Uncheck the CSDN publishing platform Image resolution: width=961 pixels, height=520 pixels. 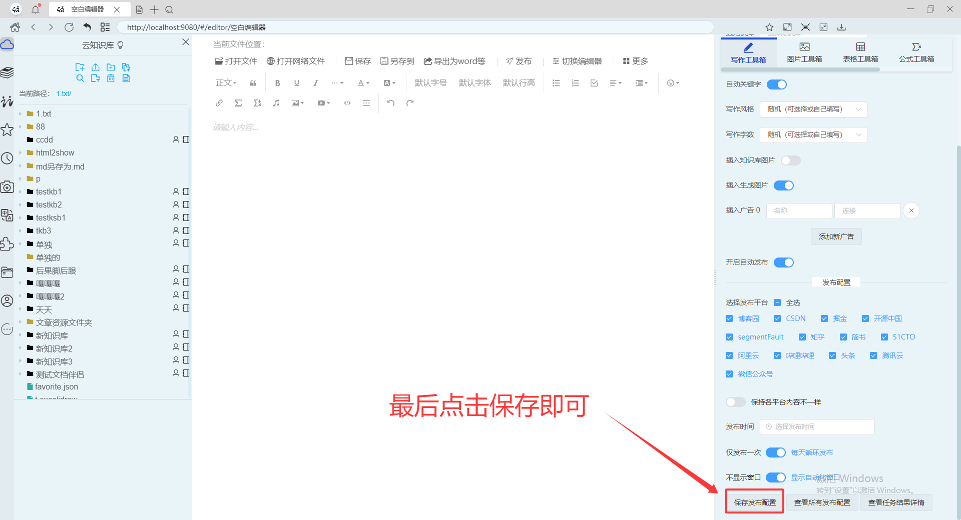click(x=778, y=318)
